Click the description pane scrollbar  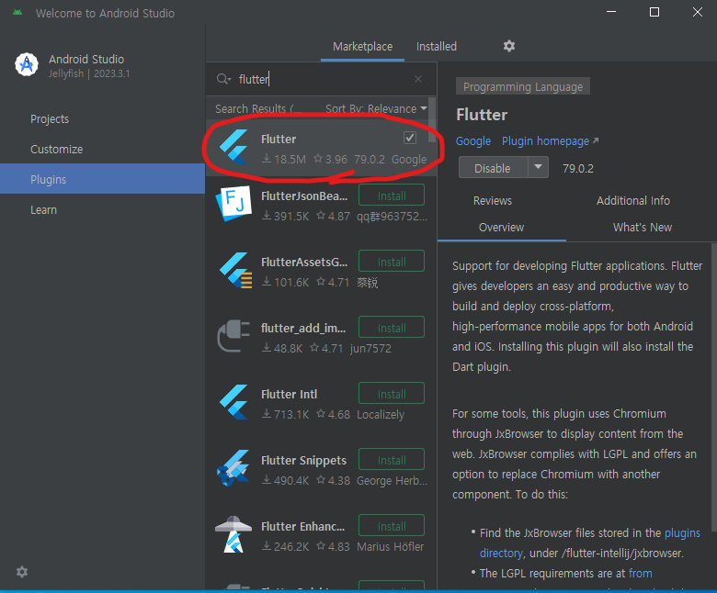[714, 386]
